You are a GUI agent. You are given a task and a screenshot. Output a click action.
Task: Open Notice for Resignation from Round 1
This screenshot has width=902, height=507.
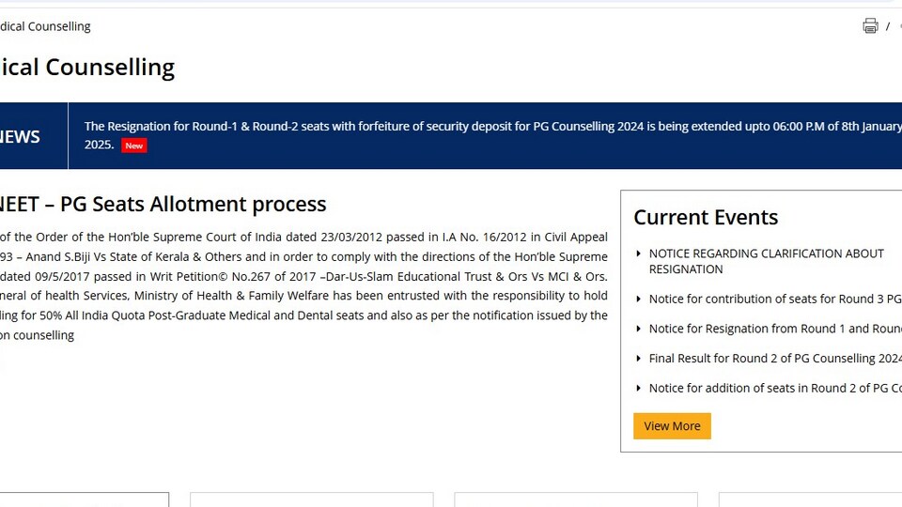775,329
